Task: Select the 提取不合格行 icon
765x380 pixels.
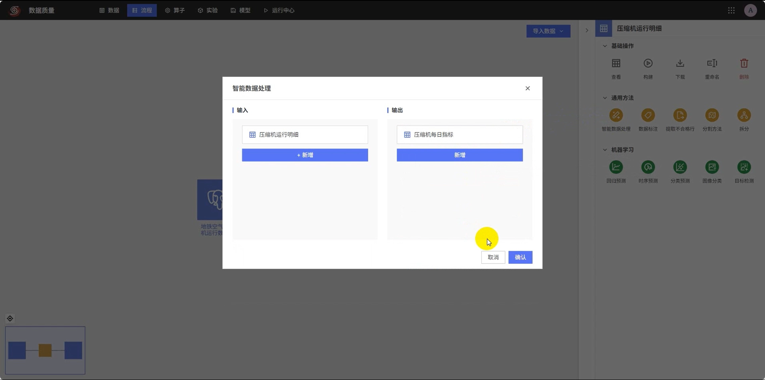Action: click(680, 115)
